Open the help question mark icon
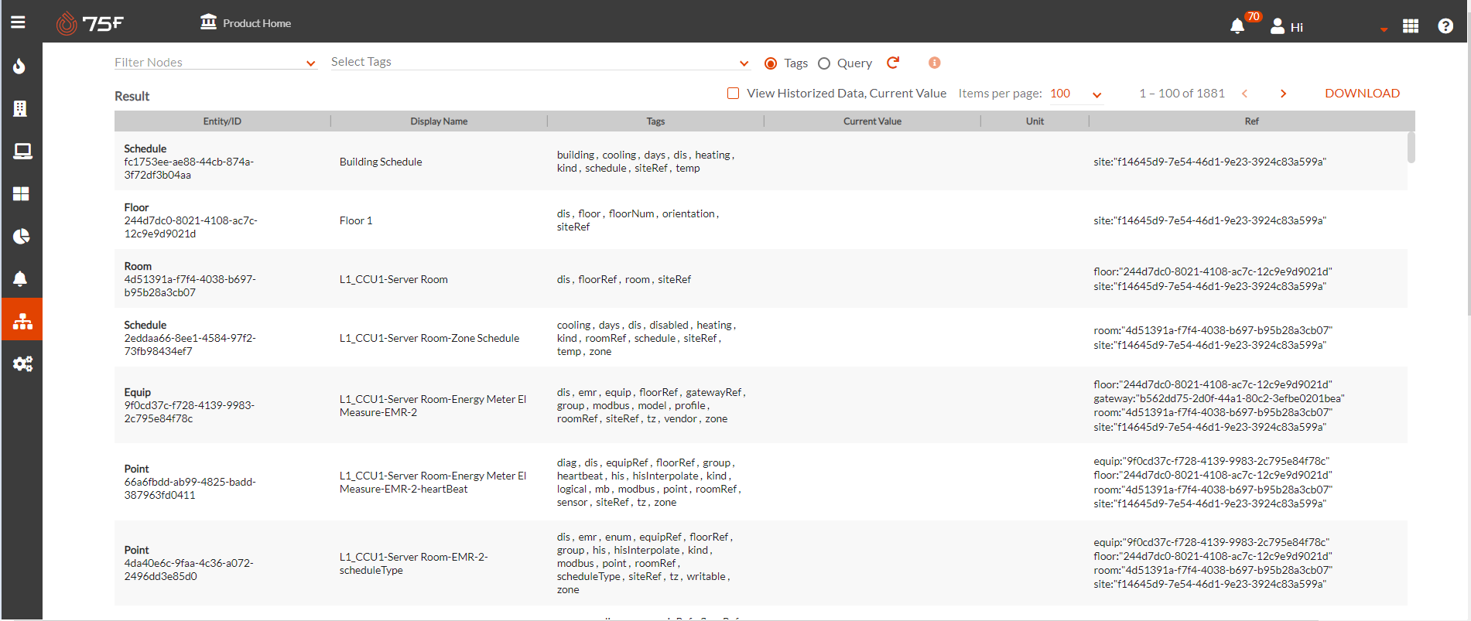The width and height of the screenshot is (1471, 621). pos(1445,26)
